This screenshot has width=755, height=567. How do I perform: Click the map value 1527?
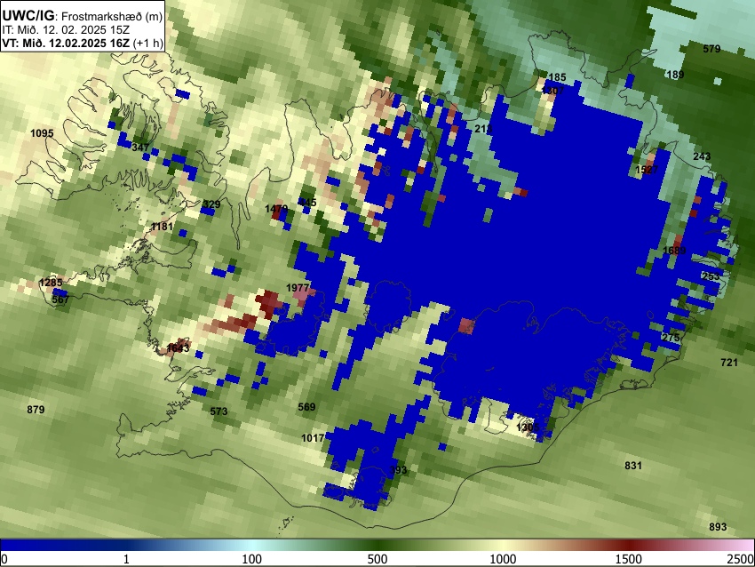647,170
